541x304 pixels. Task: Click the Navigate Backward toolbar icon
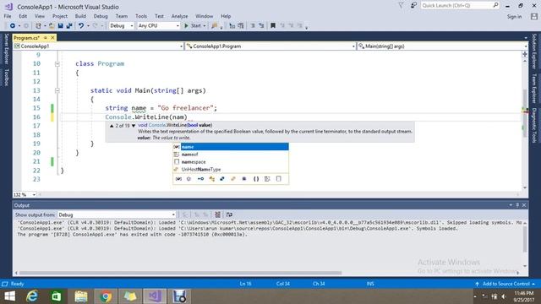click(13, 26)
